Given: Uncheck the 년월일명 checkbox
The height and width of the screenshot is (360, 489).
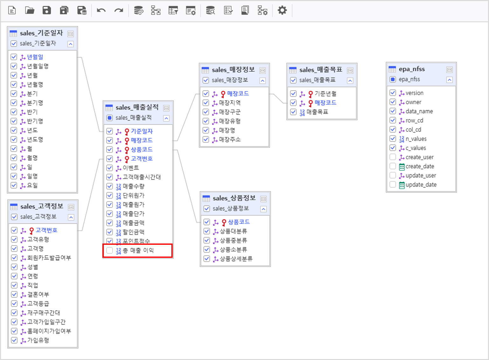Looking at the screenshot, I should click(x=14, y=66).
